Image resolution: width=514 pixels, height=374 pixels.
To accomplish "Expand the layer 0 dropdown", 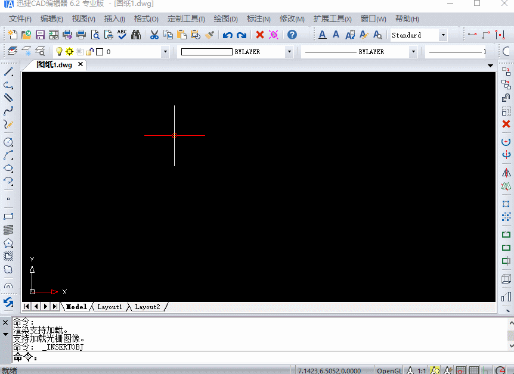I will click(x=165, y=52).
